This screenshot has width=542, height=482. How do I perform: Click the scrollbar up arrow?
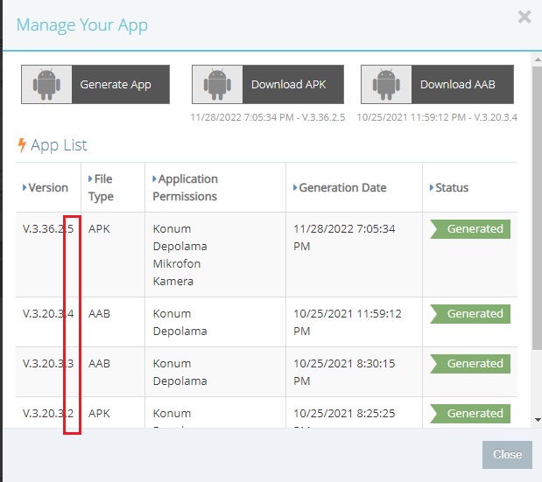pos(538,59)
